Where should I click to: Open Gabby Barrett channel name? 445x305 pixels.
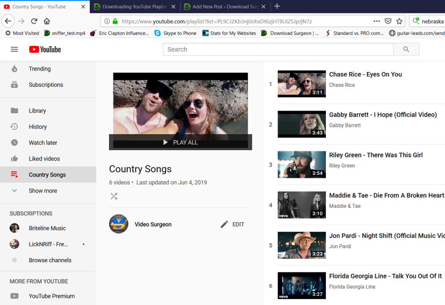pos(345,125)
